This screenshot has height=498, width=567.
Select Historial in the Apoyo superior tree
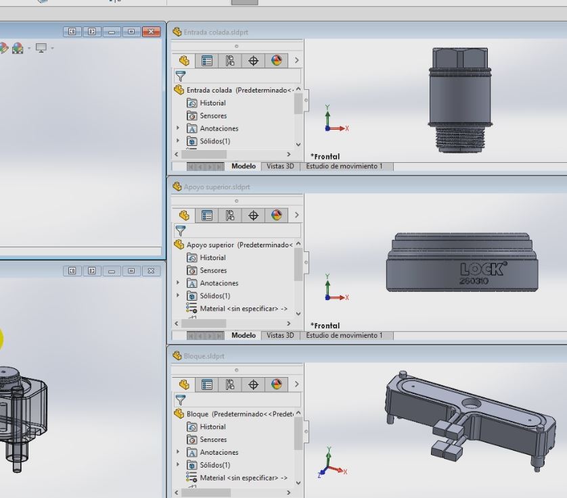tap(212, 258)
